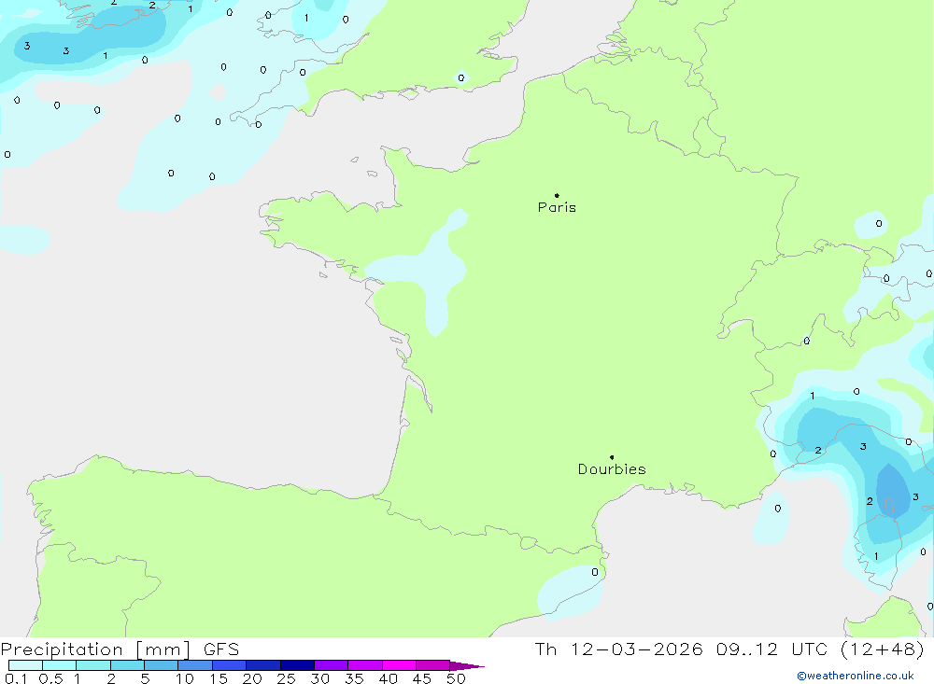
Task: Click the Paris city dot marker
Action: (x=557, y=195)
